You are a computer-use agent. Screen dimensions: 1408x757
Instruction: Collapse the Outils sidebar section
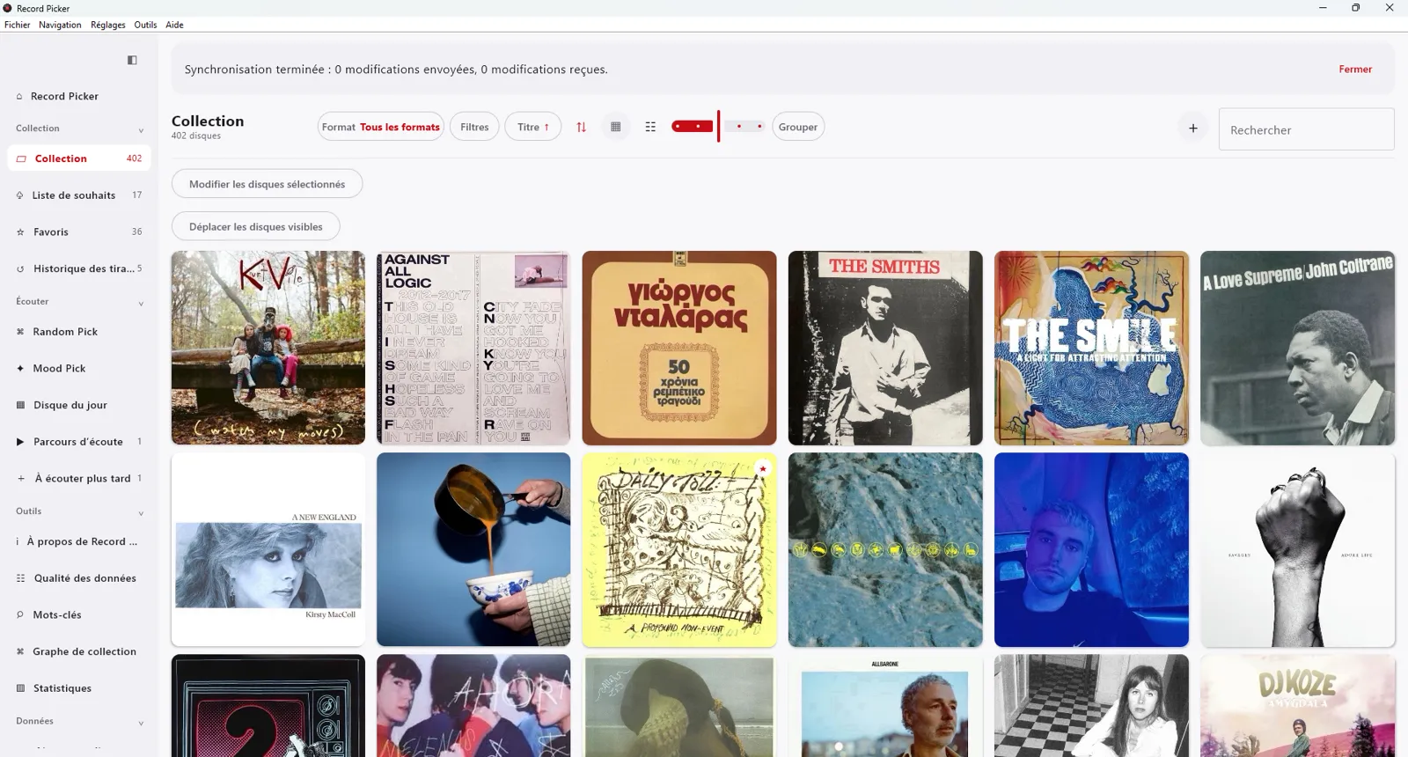point(141,513)
